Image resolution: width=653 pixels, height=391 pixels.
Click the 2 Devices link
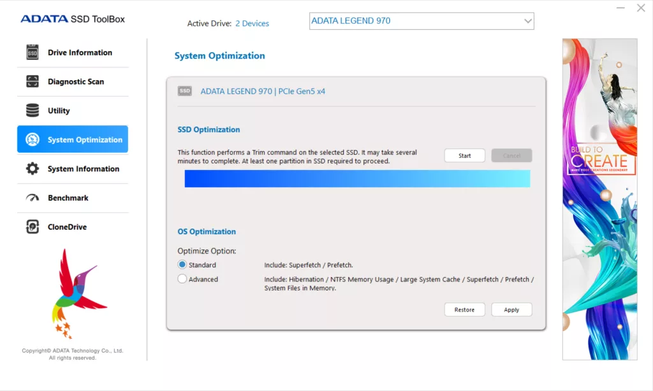point(252,24)
